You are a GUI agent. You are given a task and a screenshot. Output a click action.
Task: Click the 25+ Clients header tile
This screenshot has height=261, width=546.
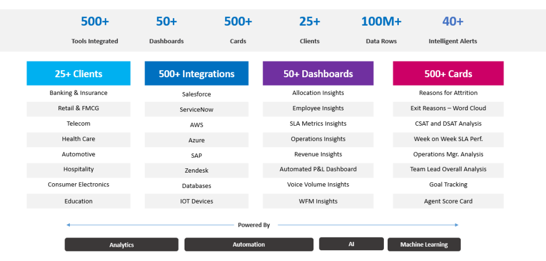coord(78,74)
